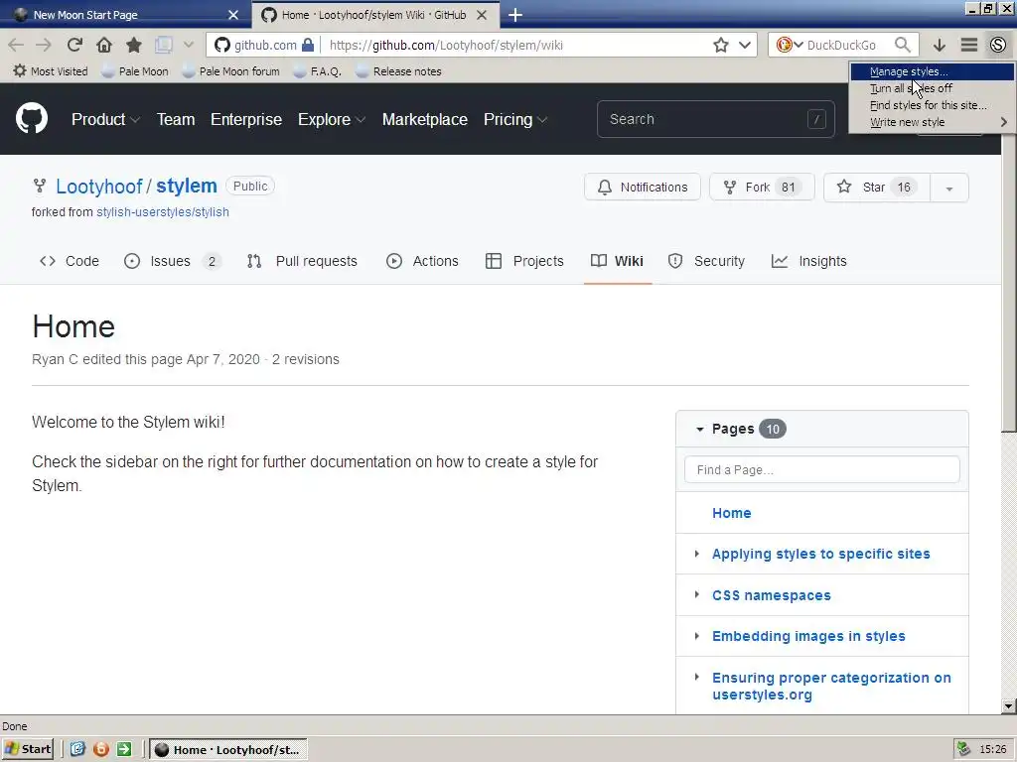This screenshot has width=1017, height=762.
Task: Open the Projects tab
Action: point(524,261)
